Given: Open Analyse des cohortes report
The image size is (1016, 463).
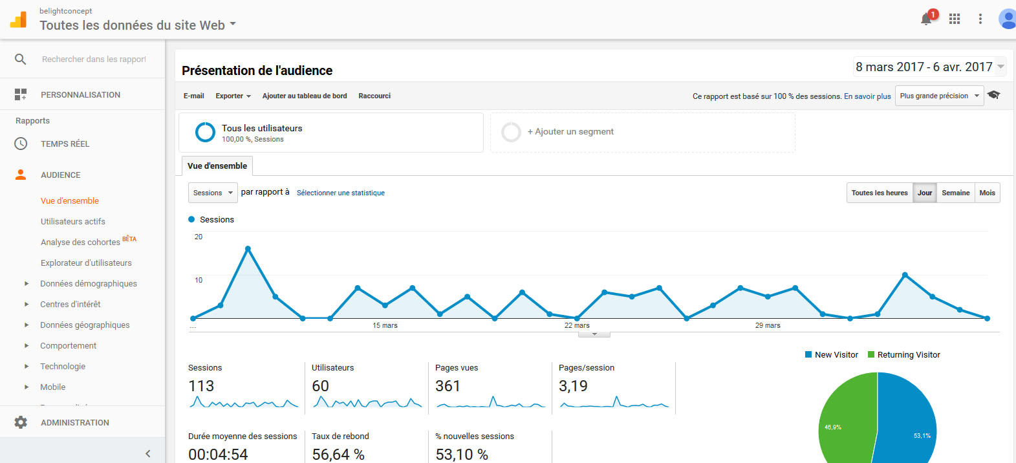Looking at the screenshot, I should (x=80, y=242).
